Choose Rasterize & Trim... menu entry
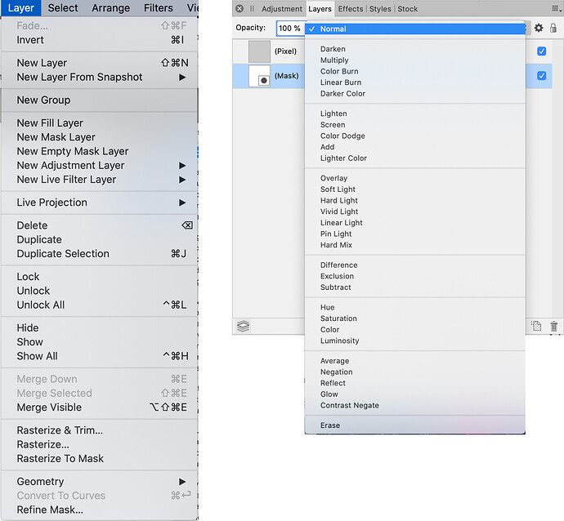 point(100,430)
